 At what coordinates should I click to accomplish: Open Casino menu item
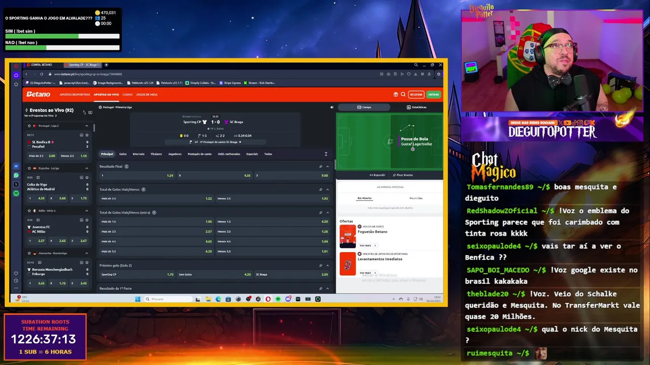[127, 94]
